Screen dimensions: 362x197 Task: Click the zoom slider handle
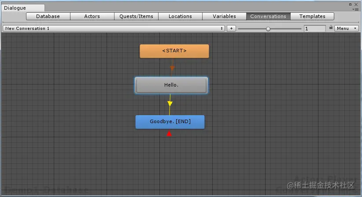coord(268,29)
